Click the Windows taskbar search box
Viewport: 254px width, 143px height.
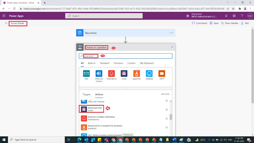[x=36, y=140]
